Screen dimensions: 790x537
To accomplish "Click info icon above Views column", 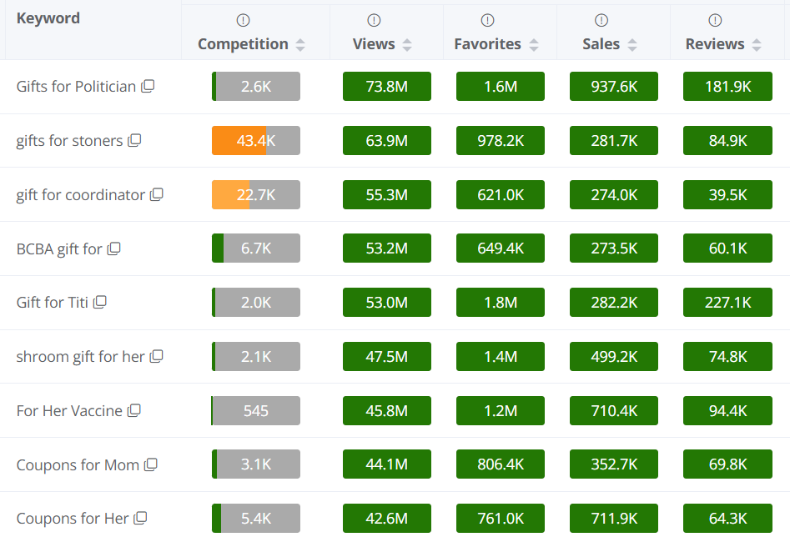I will [375, 20].
